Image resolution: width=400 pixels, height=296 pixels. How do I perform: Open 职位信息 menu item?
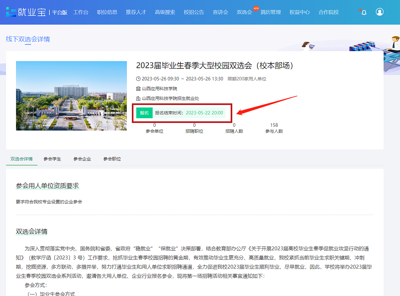point(107,12)
